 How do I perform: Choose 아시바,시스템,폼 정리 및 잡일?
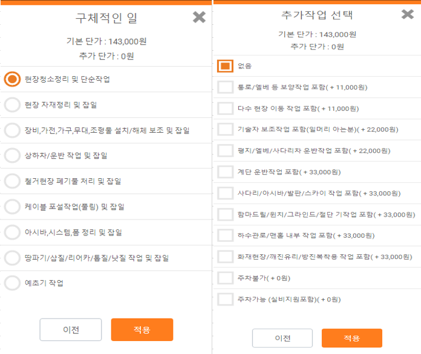[12, 232]
